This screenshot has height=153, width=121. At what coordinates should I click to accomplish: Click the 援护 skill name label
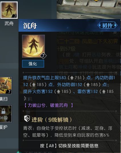(4, 127)
